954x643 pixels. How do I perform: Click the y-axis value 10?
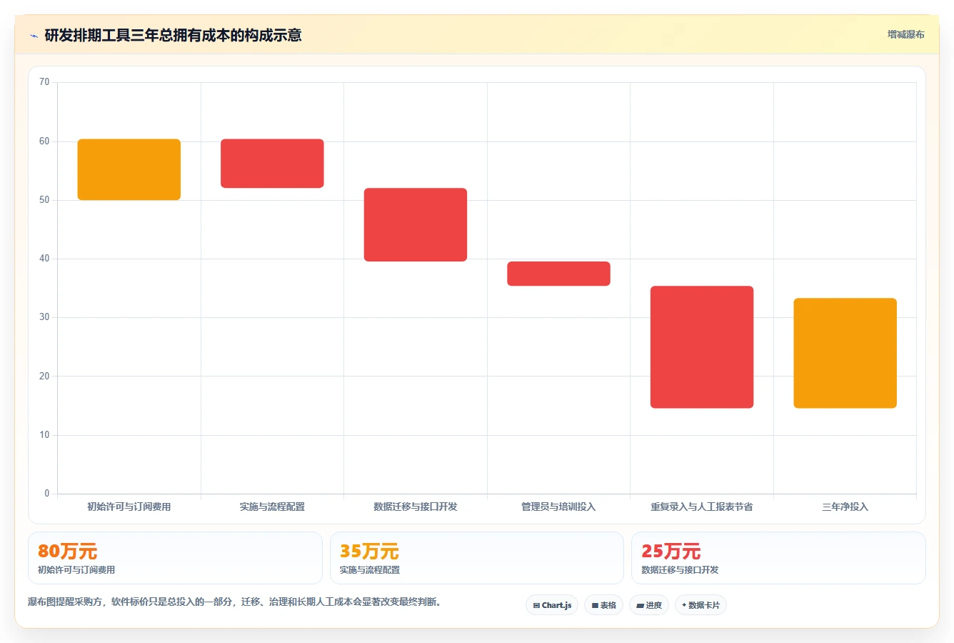pyautogui.click(x=44, y=435)
